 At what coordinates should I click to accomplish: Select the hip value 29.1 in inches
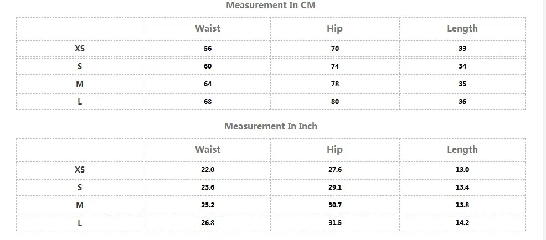pos(335,187)
